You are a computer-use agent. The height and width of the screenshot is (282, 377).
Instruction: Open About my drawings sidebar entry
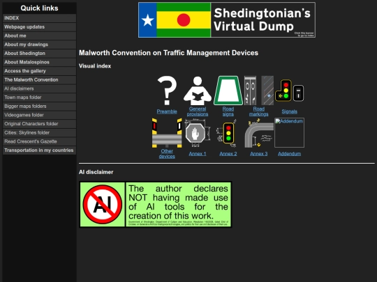39,45
